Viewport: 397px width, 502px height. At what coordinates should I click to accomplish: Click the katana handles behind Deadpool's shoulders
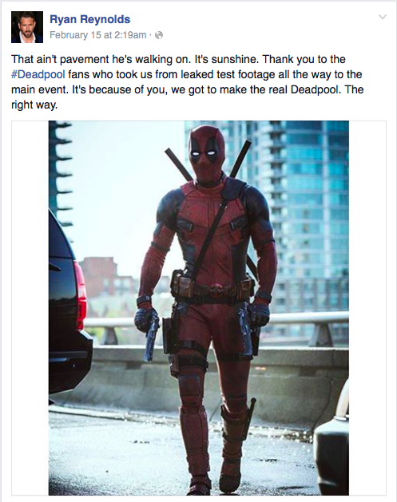pyautogui.click(x=208, y=160)
